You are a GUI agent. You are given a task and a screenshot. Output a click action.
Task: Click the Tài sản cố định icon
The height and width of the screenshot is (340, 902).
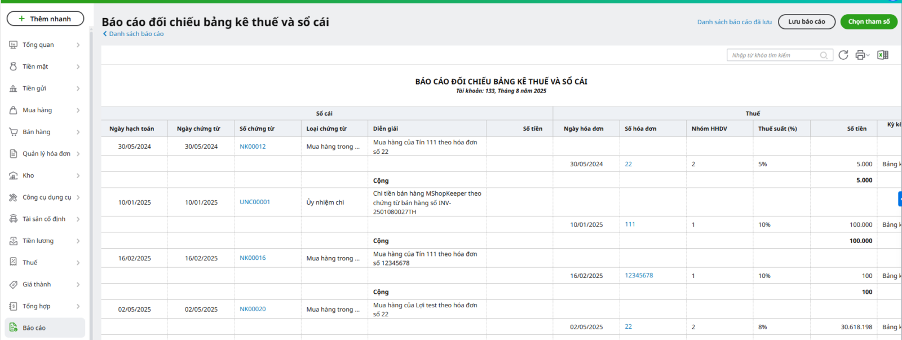(x=14, y=219)
